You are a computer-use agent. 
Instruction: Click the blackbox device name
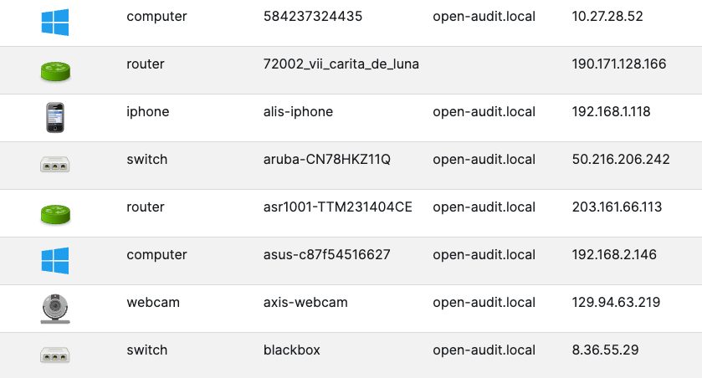pyautogui.click(x=291, y=350)
